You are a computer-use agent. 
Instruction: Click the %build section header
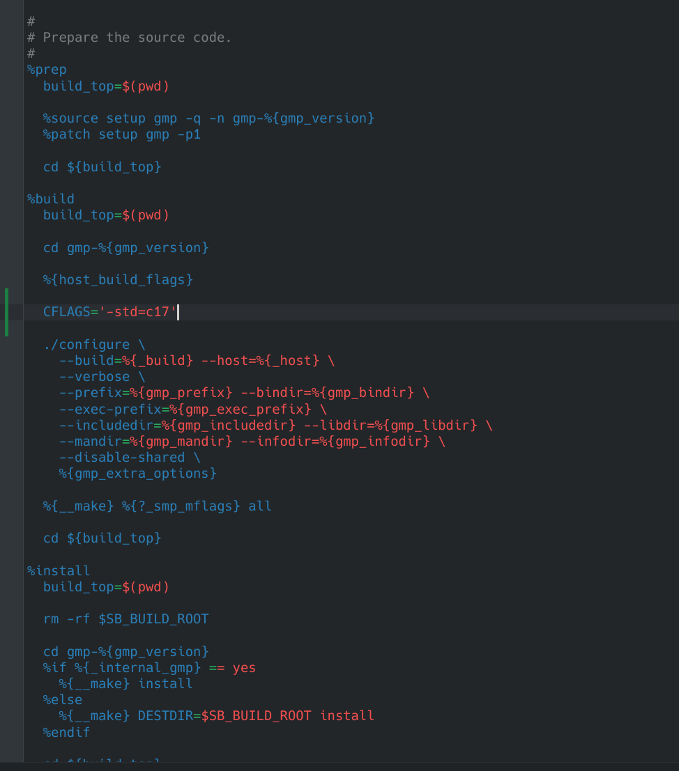50,199
